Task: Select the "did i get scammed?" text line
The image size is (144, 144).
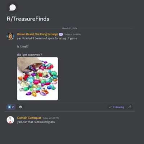Action: pyautogui.click(x=30, y=55)
